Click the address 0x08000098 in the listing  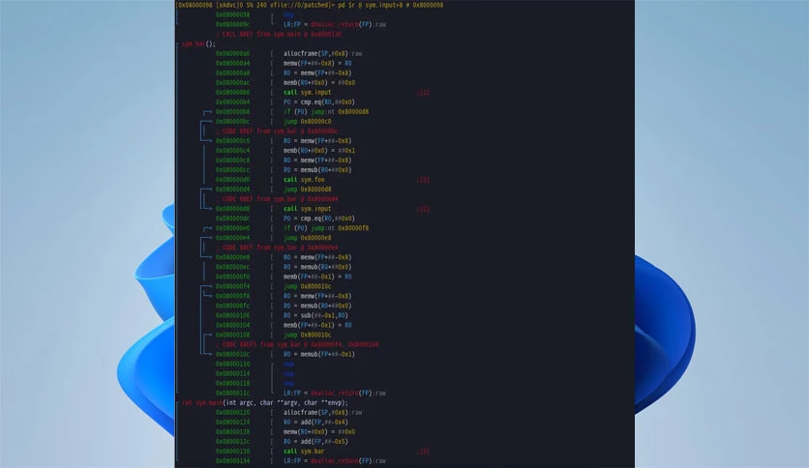pos(232,15)
